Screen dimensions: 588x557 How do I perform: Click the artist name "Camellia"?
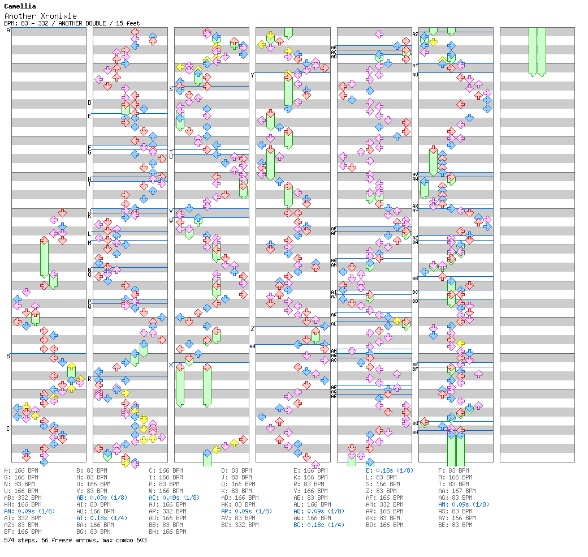tap(20, 6)
